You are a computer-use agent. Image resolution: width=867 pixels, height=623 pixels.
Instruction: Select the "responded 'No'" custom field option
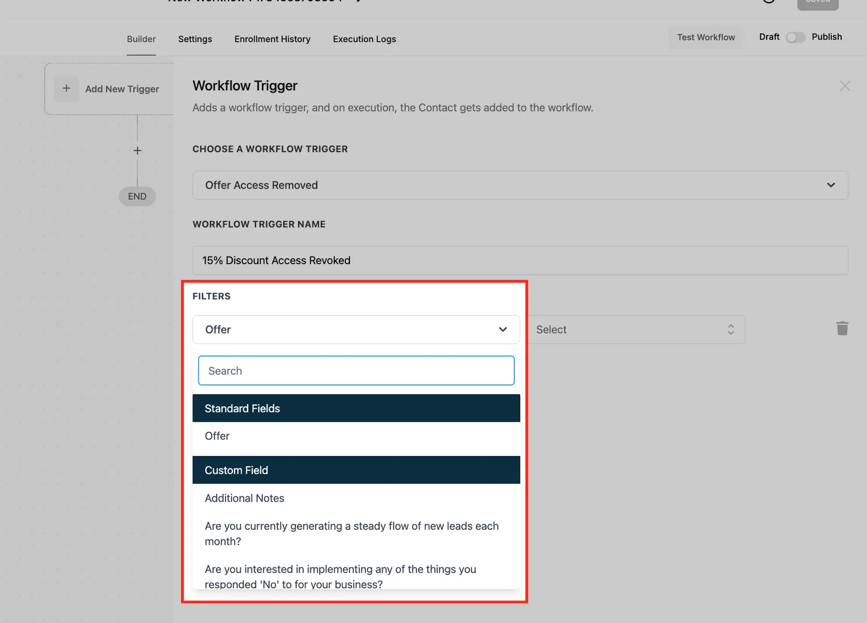click(x=356, y=576)
